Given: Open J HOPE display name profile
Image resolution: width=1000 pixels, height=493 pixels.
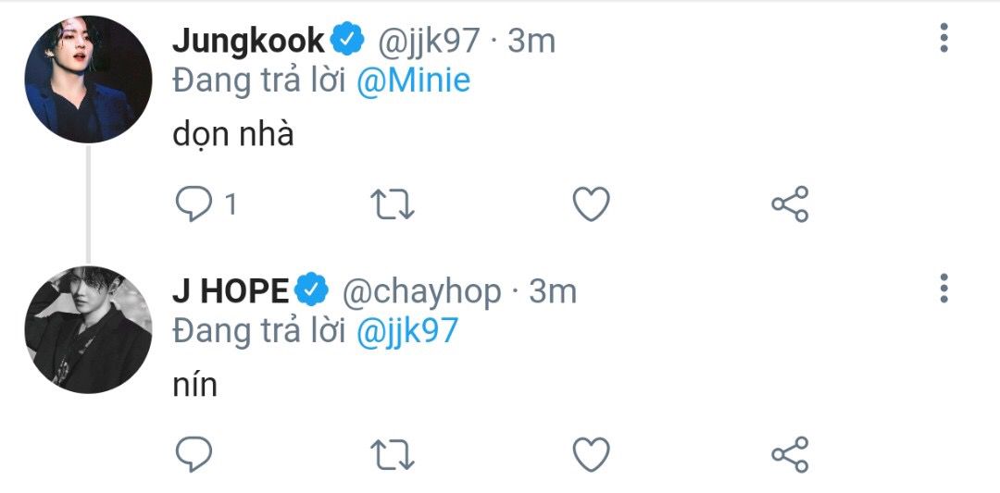Looking at the screenshot, I should [x=231, y=291].
